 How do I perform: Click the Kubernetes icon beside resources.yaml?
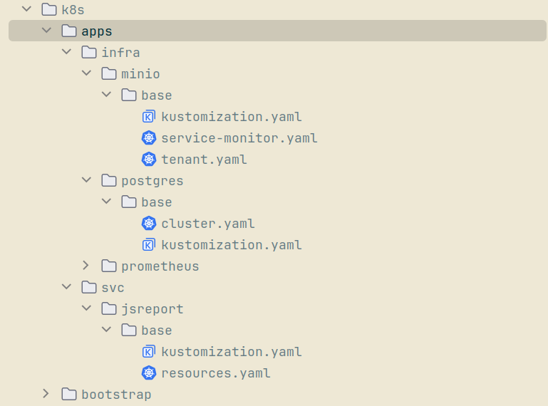148,373
